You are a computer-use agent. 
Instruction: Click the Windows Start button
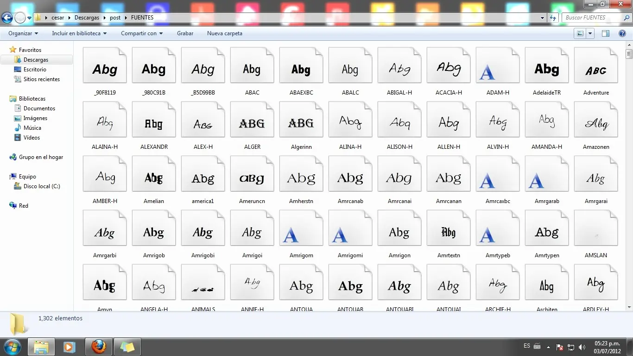(12, 347)
